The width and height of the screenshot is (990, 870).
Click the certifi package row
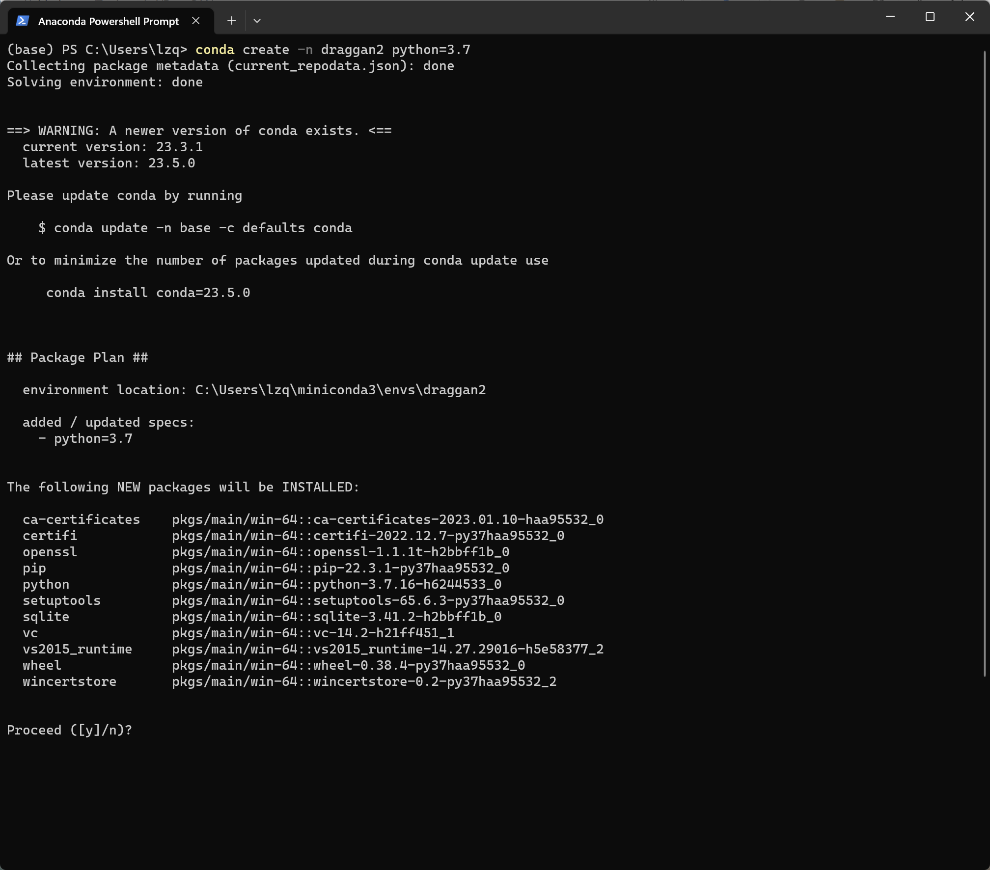pyautogui.click(x=294, y=536)
